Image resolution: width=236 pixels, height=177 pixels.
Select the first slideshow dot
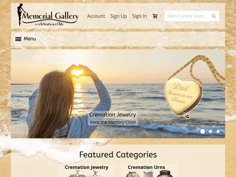[203, 131]
